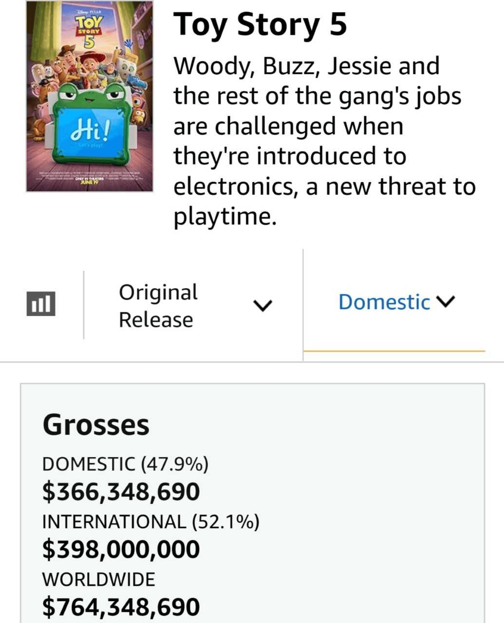Click the chevron arrow next to Domestic
Screen dimensions: 504x623
[447, 302]
